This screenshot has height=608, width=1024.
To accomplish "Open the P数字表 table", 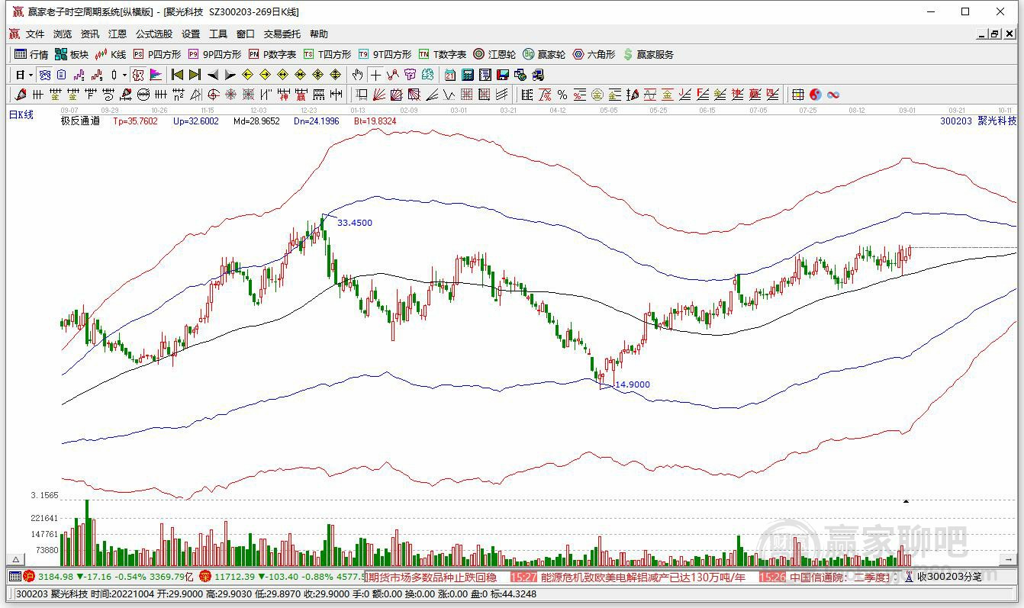I will (272, 54).
